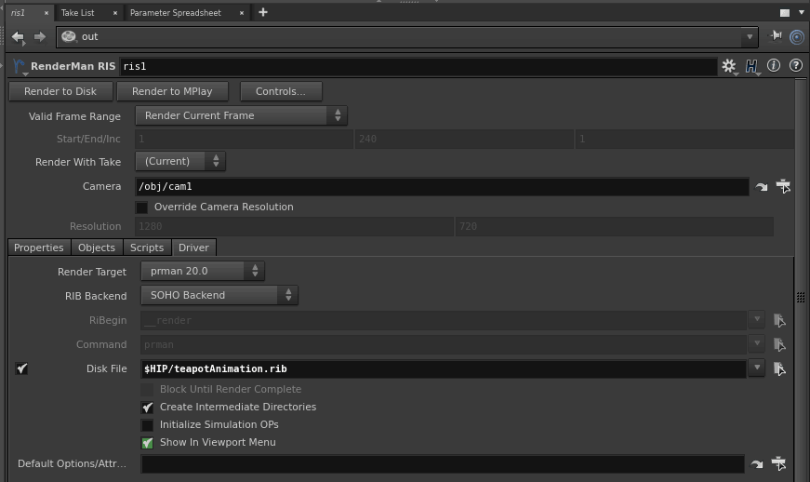Click the Camera path field /obj/cam1
This screenshot has height=482, width=810.
click(442, 186)
